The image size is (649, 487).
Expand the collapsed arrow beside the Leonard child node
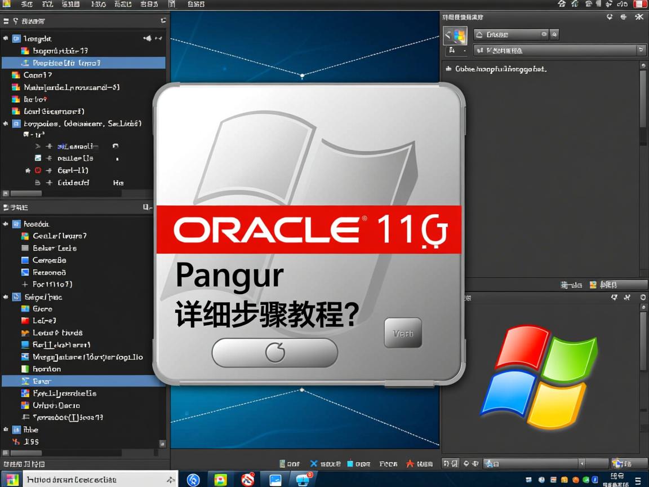[x=38, y=147]
